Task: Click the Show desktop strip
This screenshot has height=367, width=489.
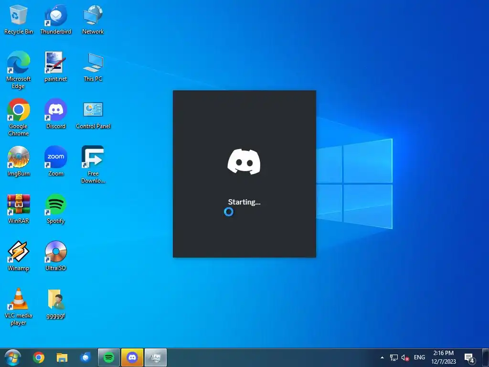Action: coord(486,357)
